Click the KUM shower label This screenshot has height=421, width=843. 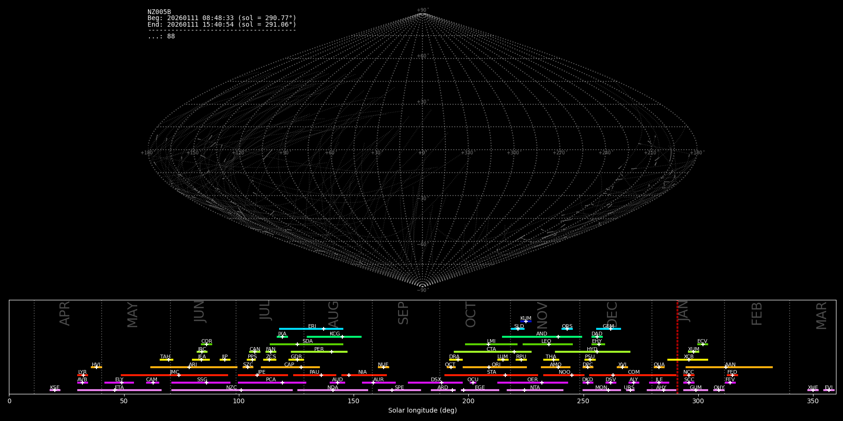tap(526, 319)
